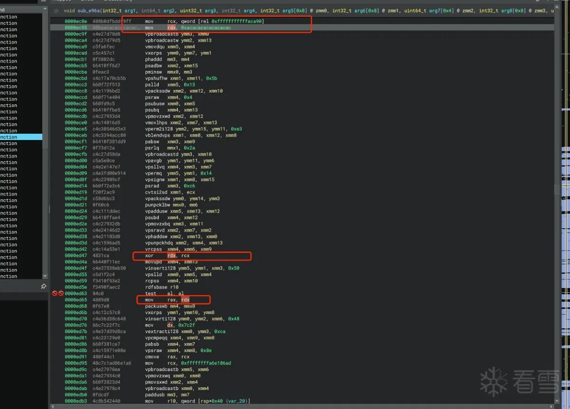Click the vpavgb instruction at 0000ed00
The image size is (570, 409).
pyautogui.click(x=180, y=161)
